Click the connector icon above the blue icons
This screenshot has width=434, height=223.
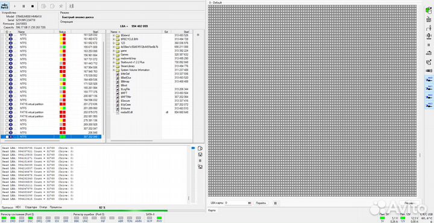point(429,71)
